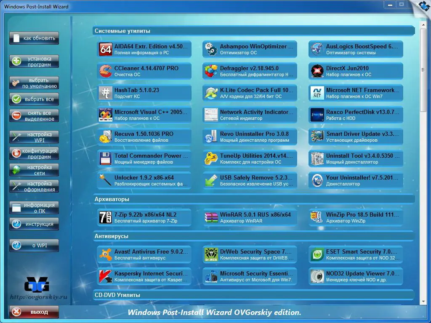Click the CCleaner red C icon
This screenshot has height=323, width=431.
point(106,71)
